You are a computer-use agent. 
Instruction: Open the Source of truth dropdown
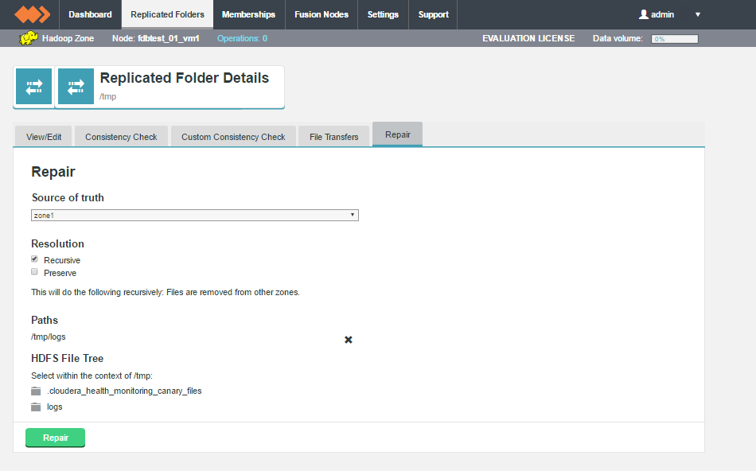tap(195, 215)
